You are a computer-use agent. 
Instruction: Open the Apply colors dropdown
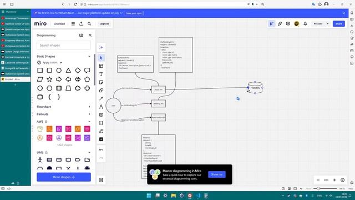(x=49, y=62)
